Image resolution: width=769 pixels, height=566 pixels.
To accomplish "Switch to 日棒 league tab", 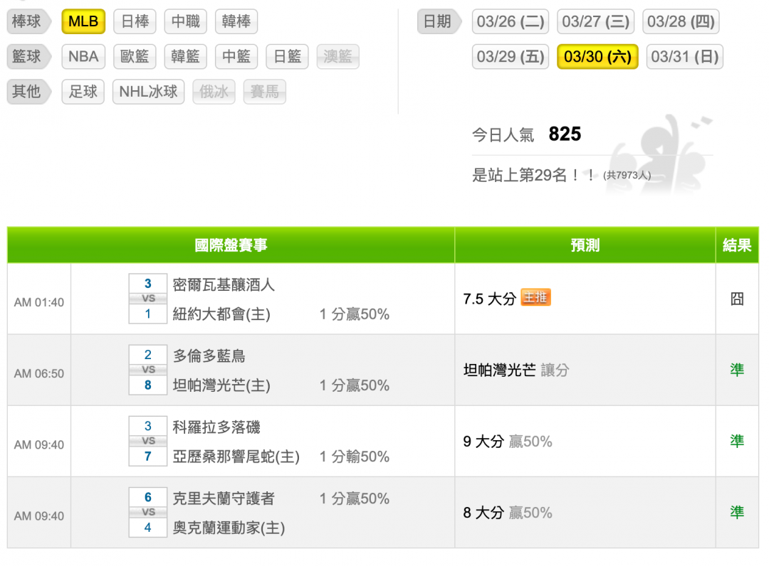I will [x=135, y=21].
